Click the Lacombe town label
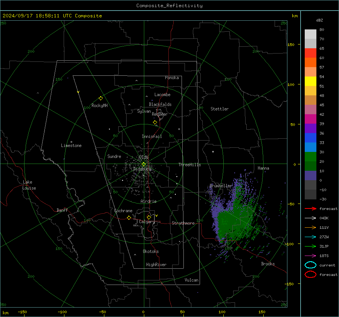The width and height of the screenshot is (339, 317). tap(162, 95)
